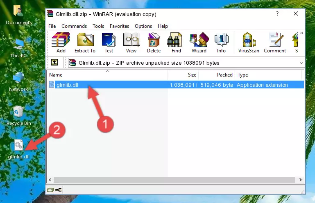Viewport: 315px width, 203px height.
Task: Select the glmlib.dll file on desktop
Action: point(19,149)
